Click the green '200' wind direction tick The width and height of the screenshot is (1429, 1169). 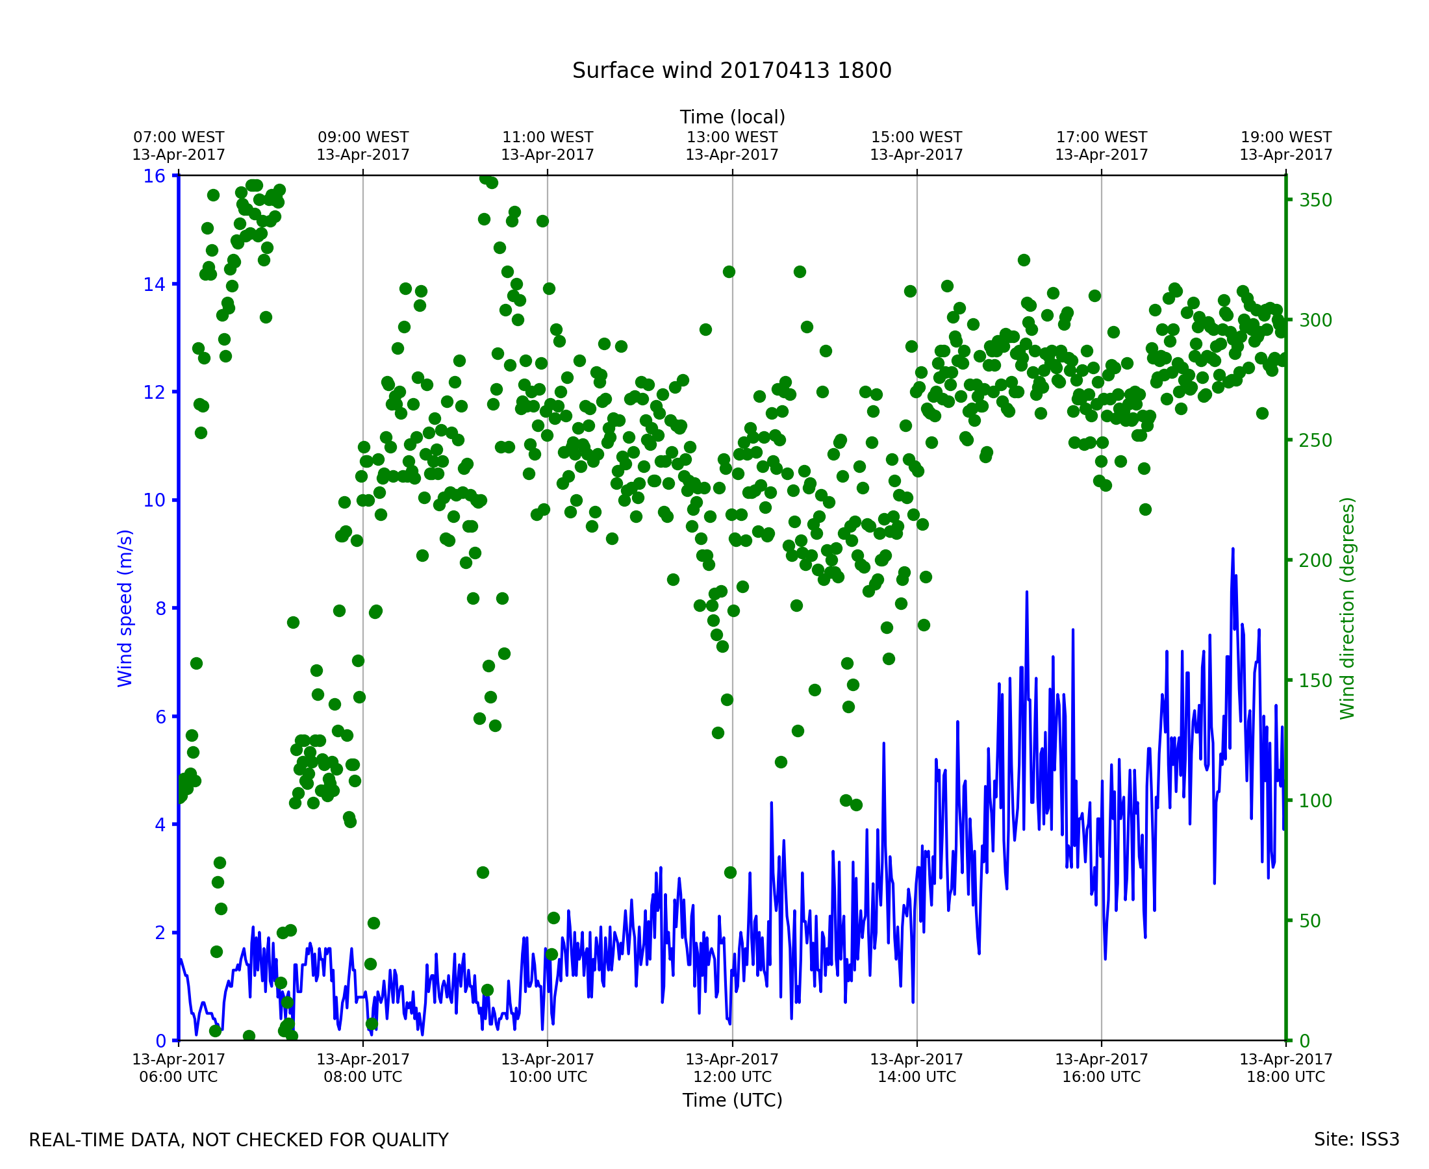click(1315, 561)
